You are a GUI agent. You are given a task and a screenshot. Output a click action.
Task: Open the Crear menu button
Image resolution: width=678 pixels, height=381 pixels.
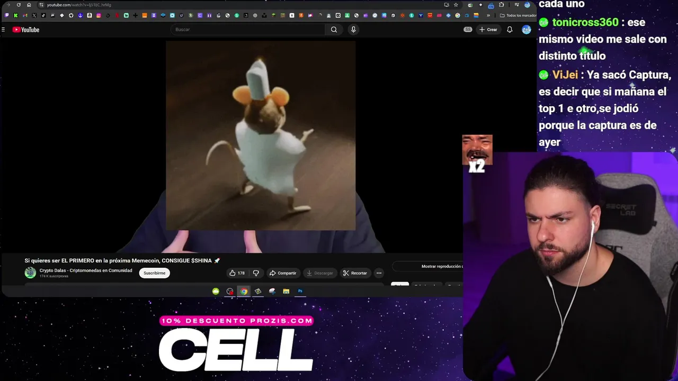pos(488,30)
